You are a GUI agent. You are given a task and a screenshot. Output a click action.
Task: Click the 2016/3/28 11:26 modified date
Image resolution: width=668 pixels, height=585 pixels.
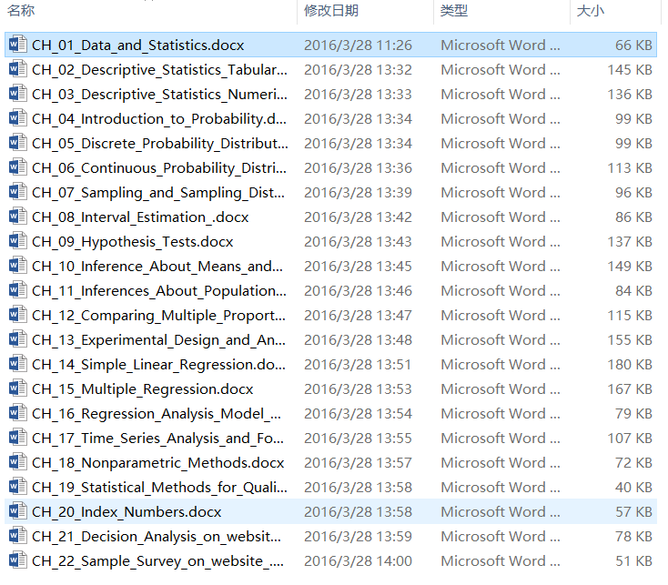pyautogui.click(x=358, y=45)
